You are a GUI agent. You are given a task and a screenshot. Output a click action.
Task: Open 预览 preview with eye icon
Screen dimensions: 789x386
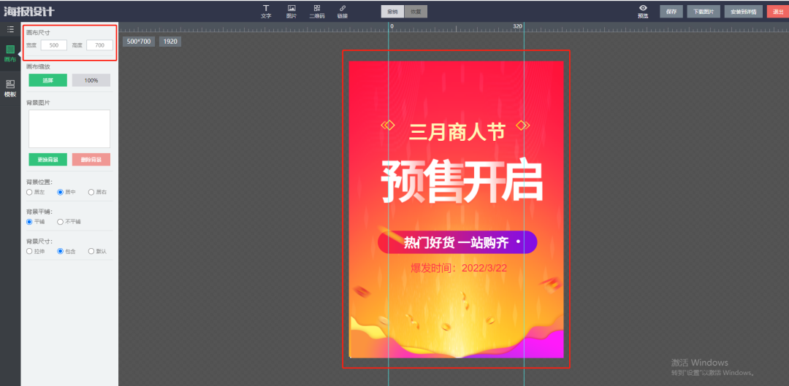tap(643, 12)
